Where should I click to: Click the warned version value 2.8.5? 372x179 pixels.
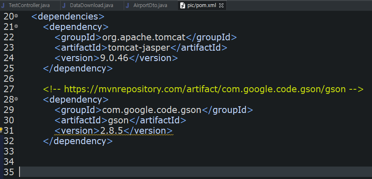(x=112, y=131)
